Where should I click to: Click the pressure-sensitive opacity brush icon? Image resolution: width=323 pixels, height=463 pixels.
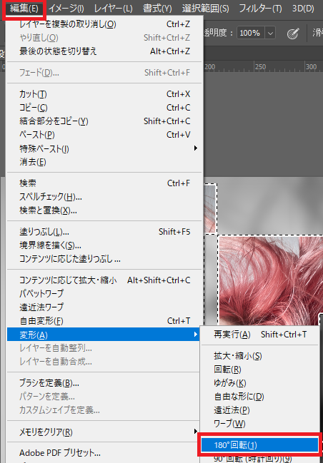pyautogui.click(x=293, y=33)
